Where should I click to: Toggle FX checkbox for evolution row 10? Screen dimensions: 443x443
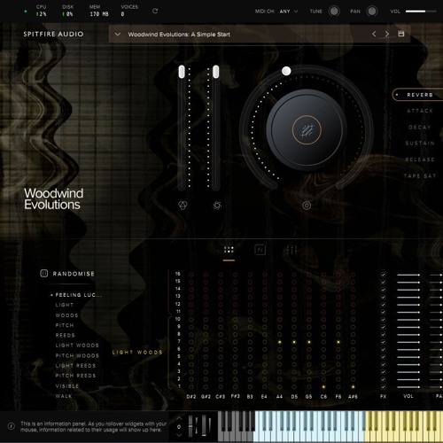pos(383,320)
